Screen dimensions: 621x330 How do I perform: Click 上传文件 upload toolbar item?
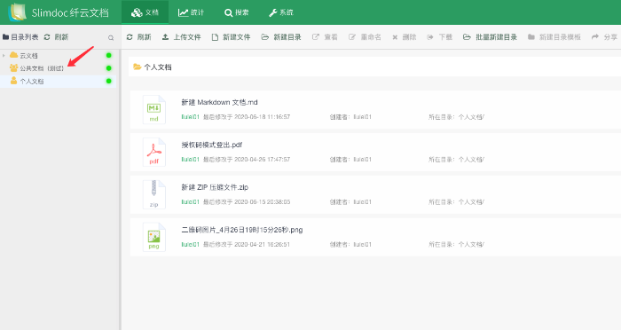[181, 37]
